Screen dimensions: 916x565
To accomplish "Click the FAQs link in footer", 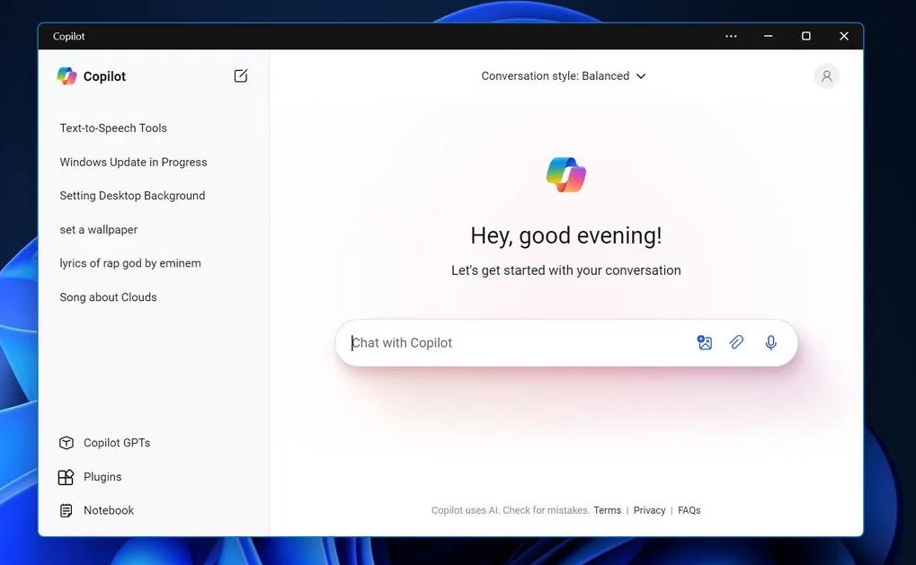I will (x=689, y=510).
